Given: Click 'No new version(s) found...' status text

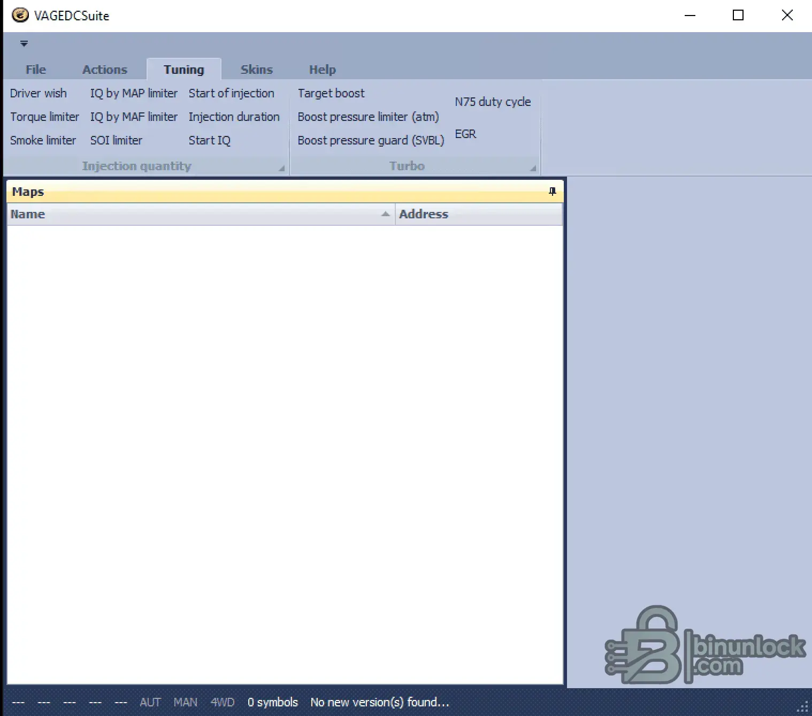Looking at the screenshot, I should point(380,702).
